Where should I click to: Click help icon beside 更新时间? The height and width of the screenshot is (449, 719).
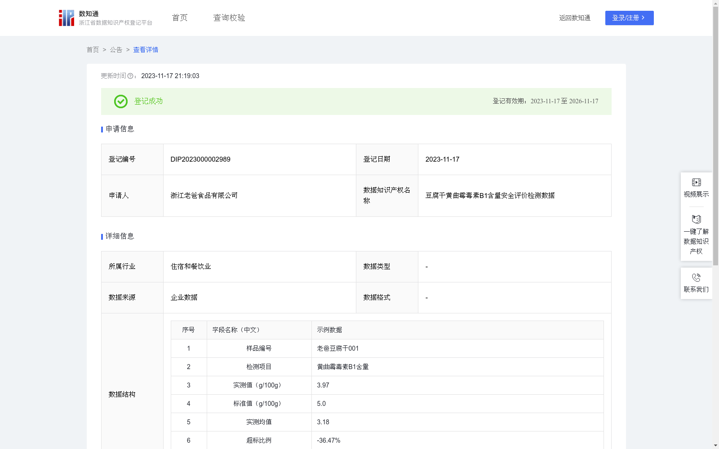(130, 76)
